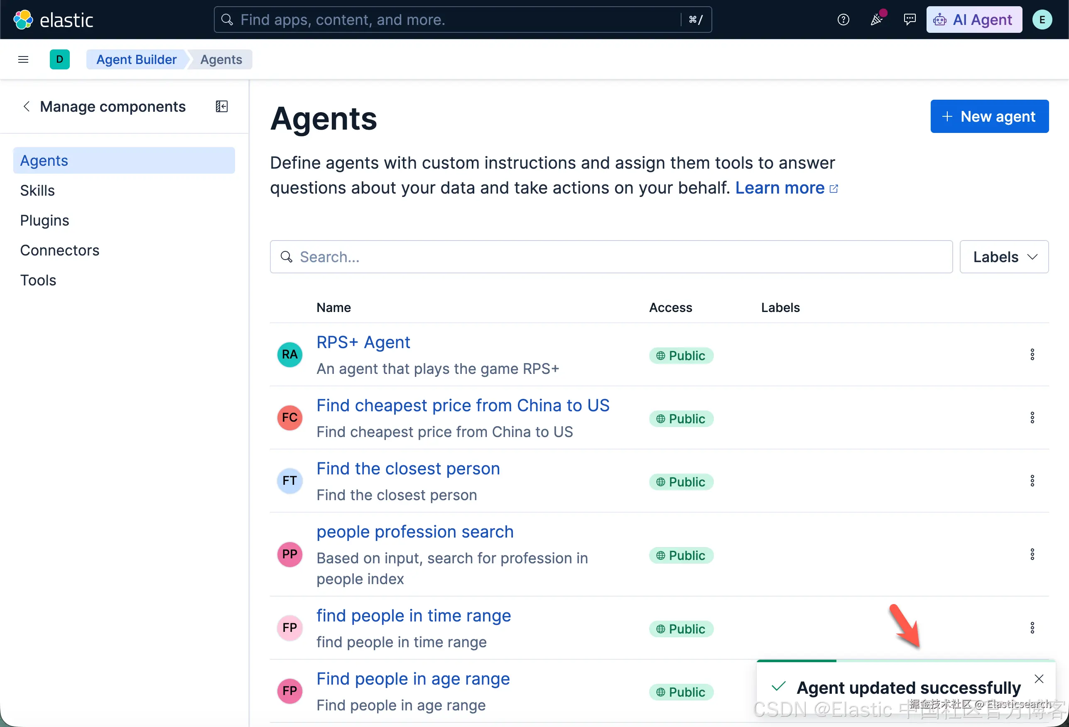Click Public badge on Find cheapest price row
Viewport: 1069px width, 727px height.
coord(681,419)
